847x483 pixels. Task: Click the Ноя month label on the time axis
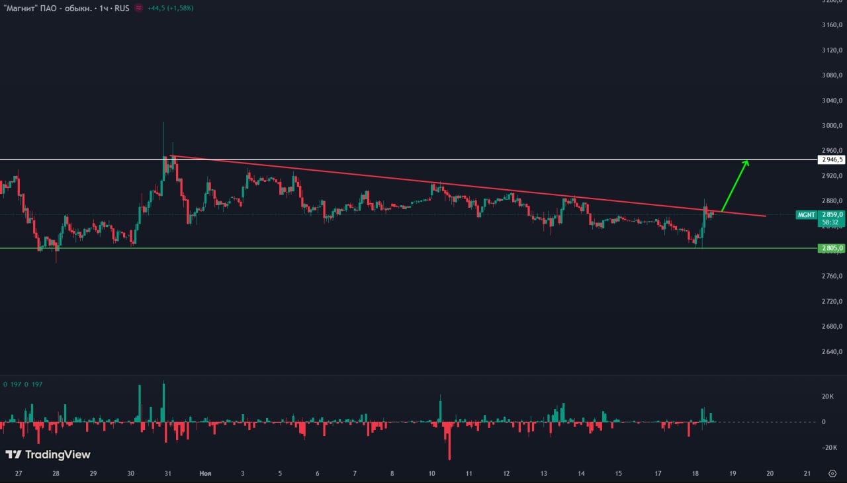(x=206, y=474)
